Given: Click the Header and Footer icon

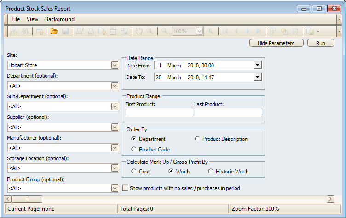Looking at the screenshot, I should pyautogui.click(x=113, y=31).
